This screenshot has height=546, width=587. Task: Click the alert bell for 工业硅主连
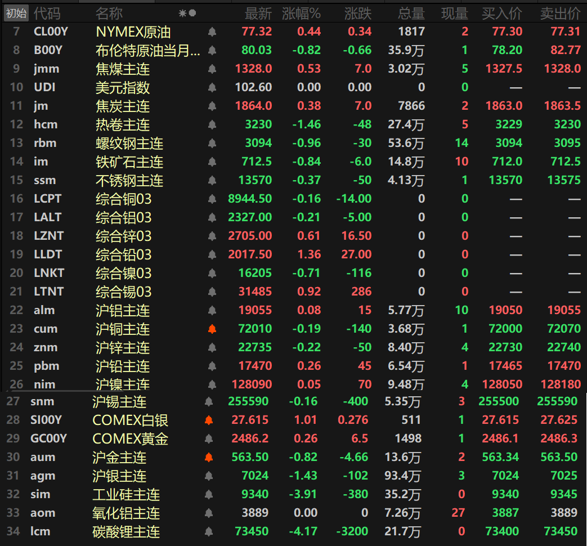[211, 494]
